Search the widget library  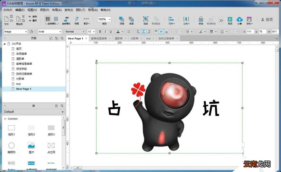tap(62, 106)
